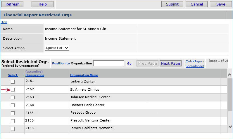
Task: Click the Select column header link
Action: click(13, 75)
